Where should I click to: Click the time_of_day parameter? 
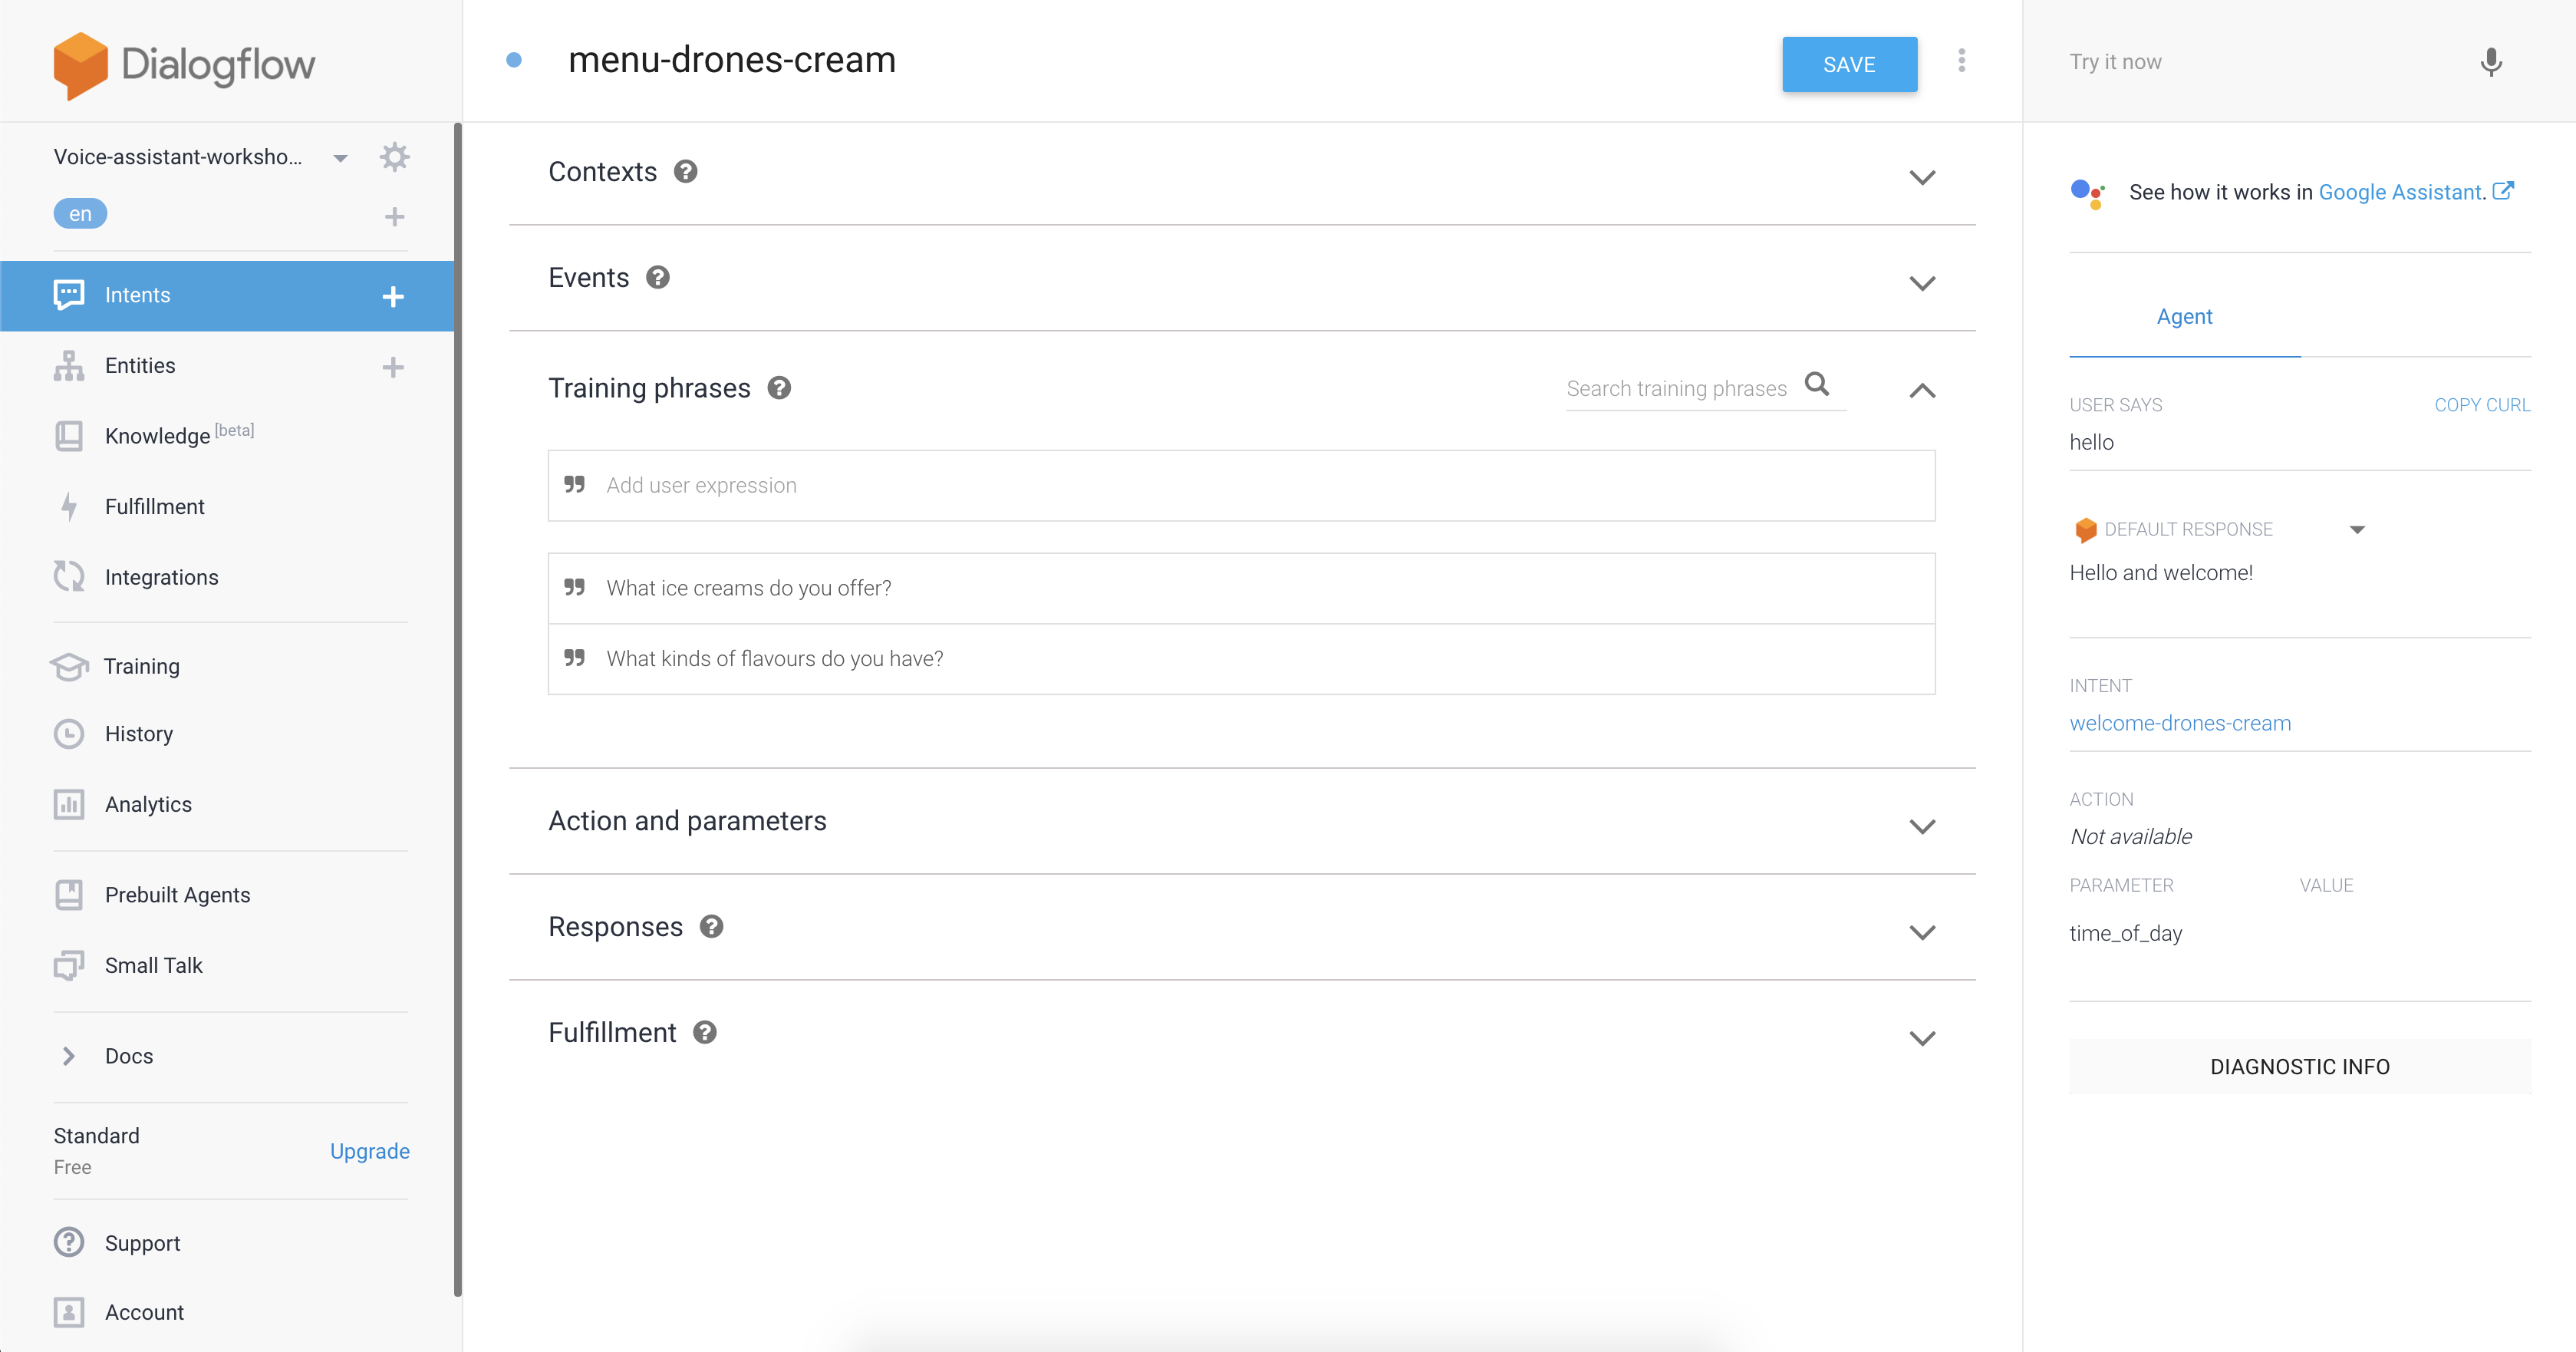[x=2126, y=933]
